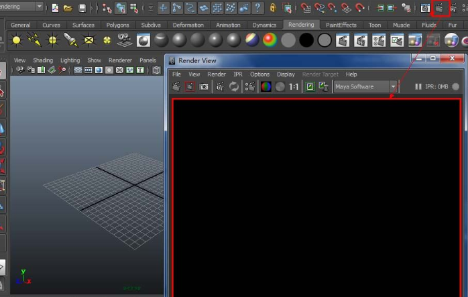Create a volume light from the shelf

click(107, 40)
